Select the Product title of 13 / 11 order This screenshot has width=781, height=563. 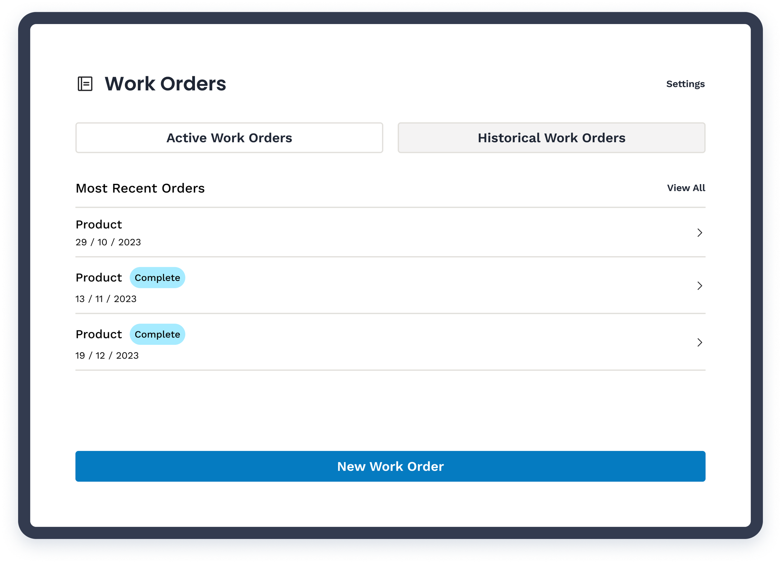pos(99,278)
